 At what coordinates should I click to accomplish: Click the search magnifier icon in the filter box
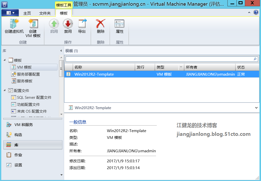pos(255,59)
